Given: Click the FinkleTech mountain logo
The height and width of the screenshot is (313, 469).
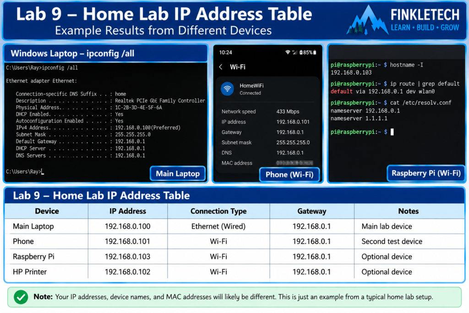Looking at the screenshot, I should point(368,20).
